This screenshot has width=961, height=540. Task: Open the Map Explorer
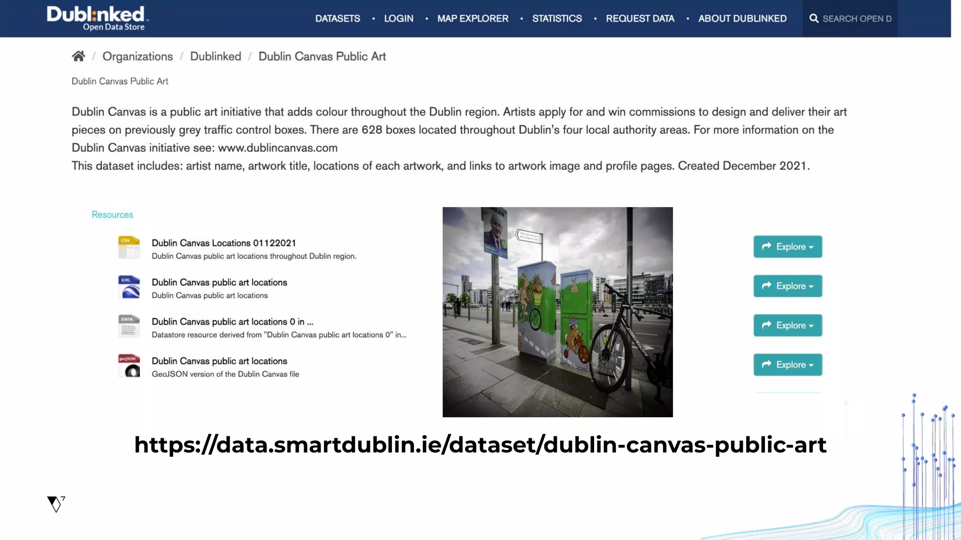[473, 18]
